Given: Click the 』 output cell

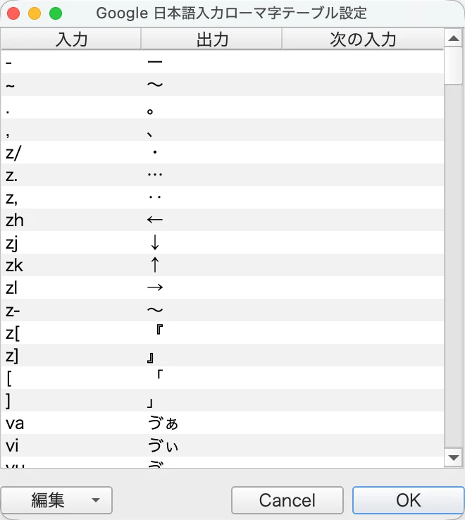Looking at the screenshot, I should 211,355.
